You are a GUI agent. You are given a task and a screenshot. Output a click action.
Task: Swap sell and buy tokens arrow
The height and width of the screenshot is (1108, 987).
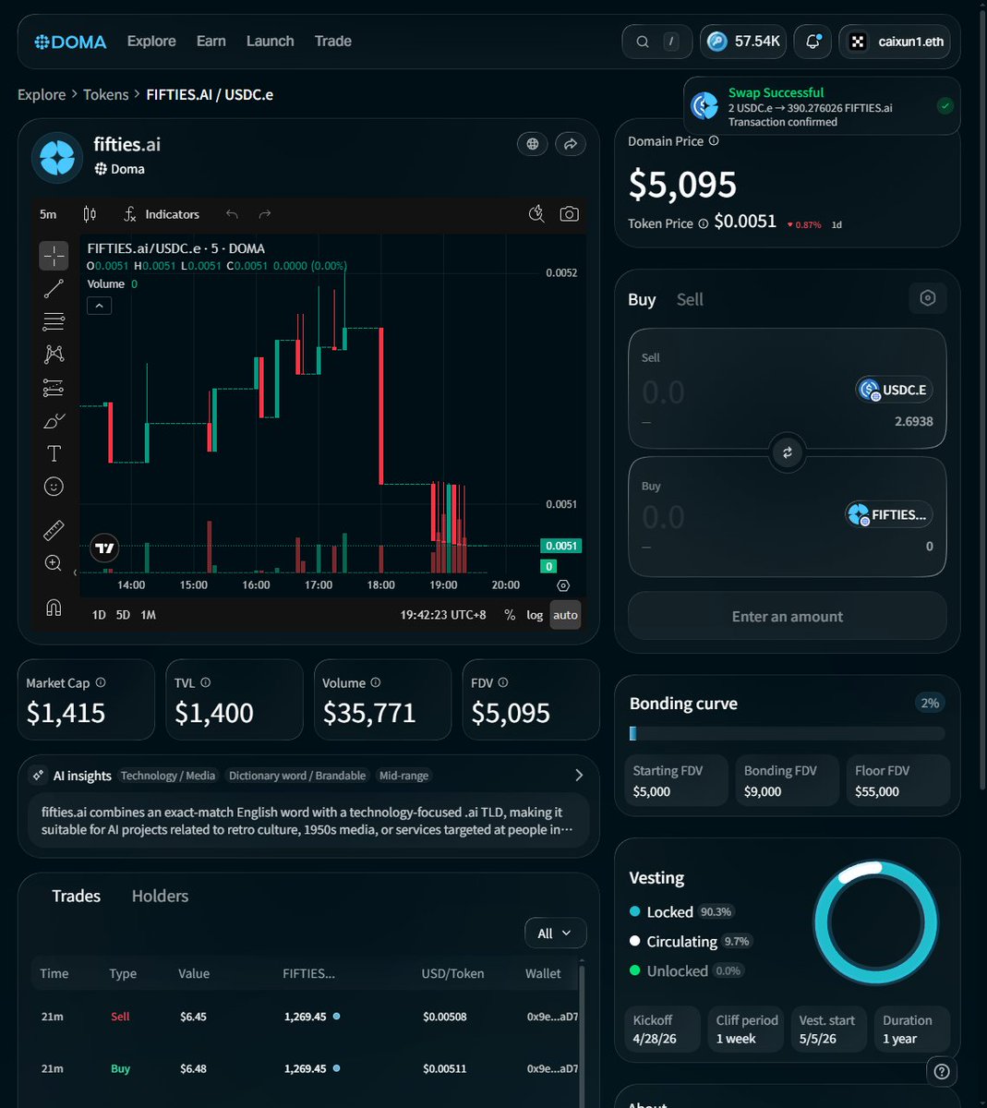(788, 452)
